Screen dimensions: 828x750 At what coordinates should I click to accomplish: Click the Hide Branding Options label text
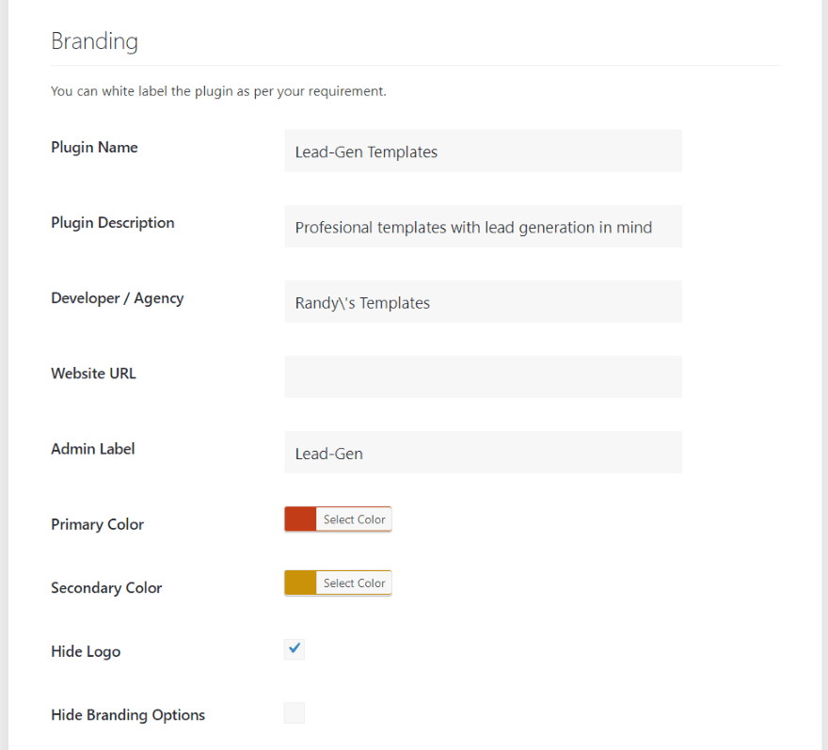coord(128,715)
